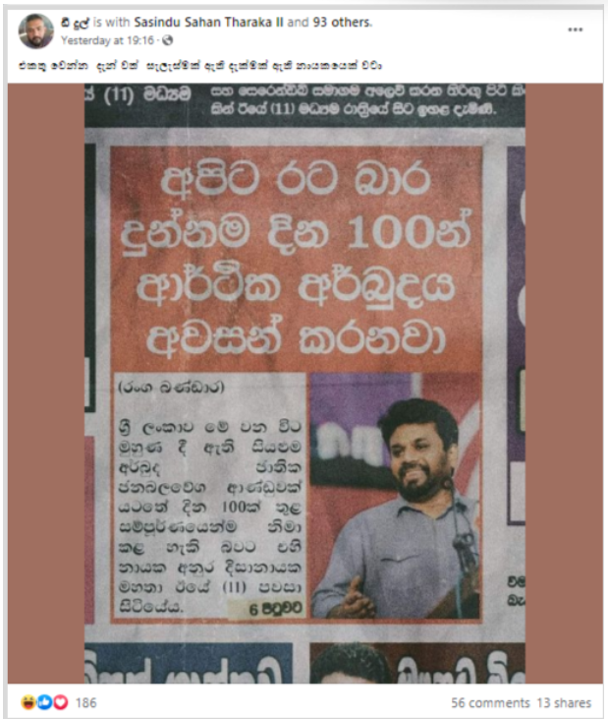This screenshot has width=608, height=720.
Task: Show the 186 reactions list
Action: click(85, 702)
